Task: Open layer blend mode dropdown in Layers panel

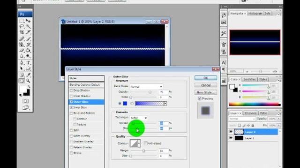Action: (x=242, y=119)
